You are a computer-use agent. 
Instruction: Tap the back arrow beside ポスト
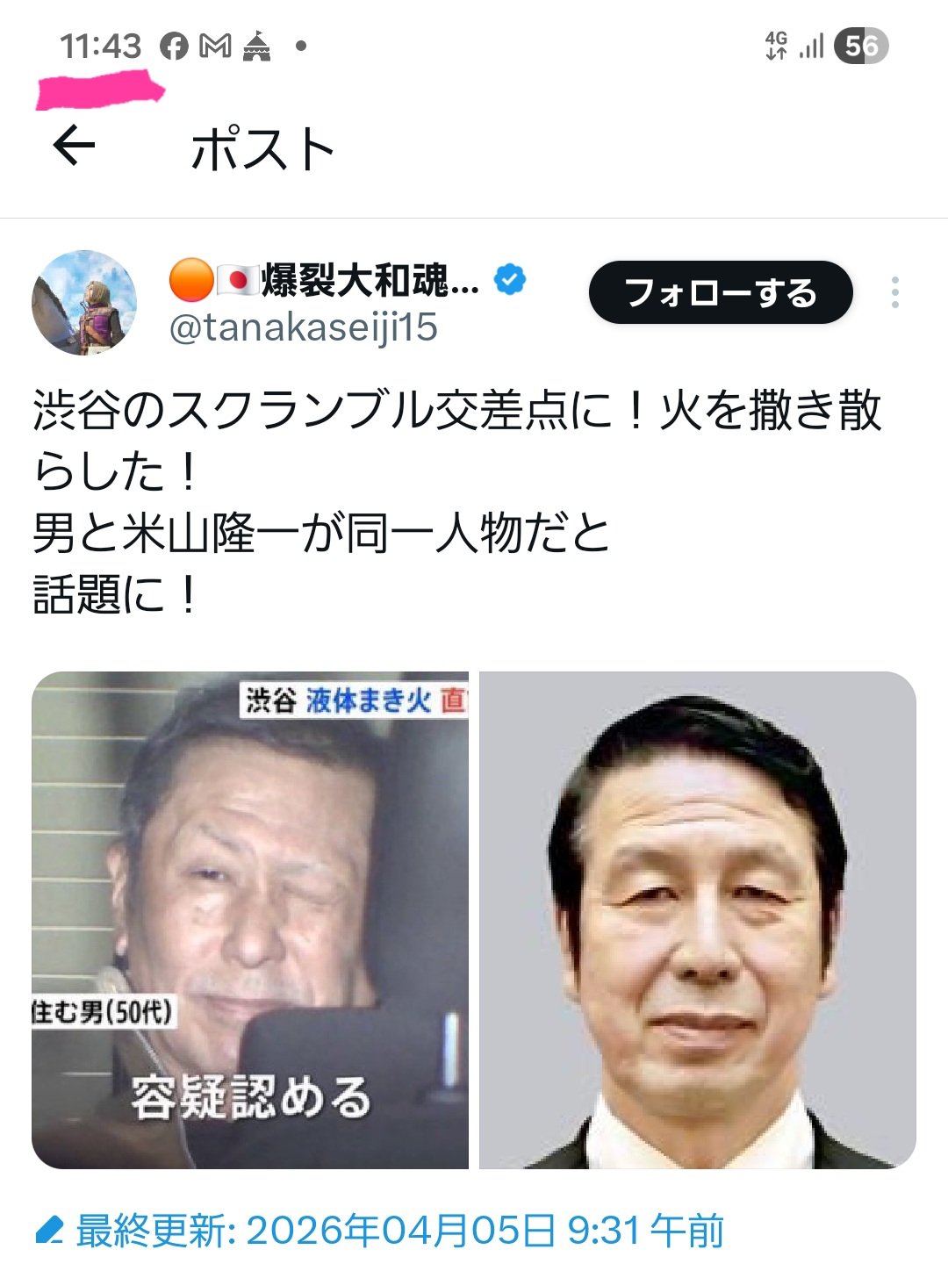[x=74, y=145]
